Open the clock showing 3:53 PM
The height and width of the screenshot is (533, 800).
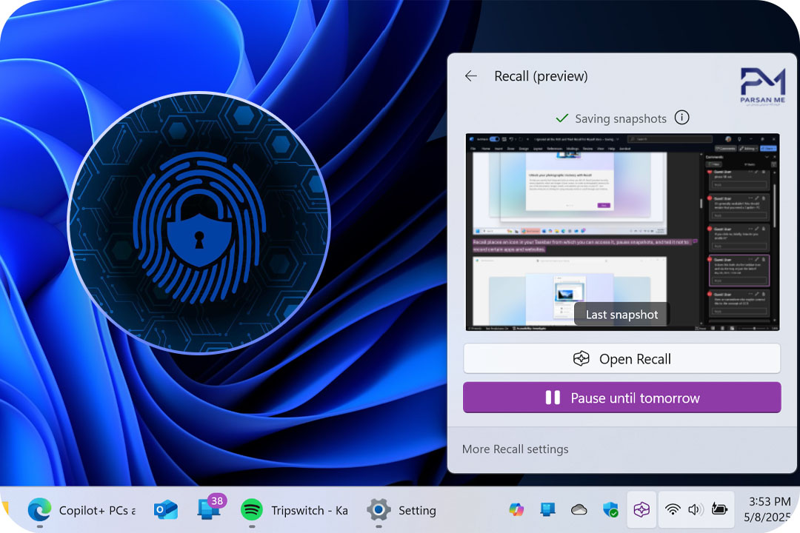(770, 509)
